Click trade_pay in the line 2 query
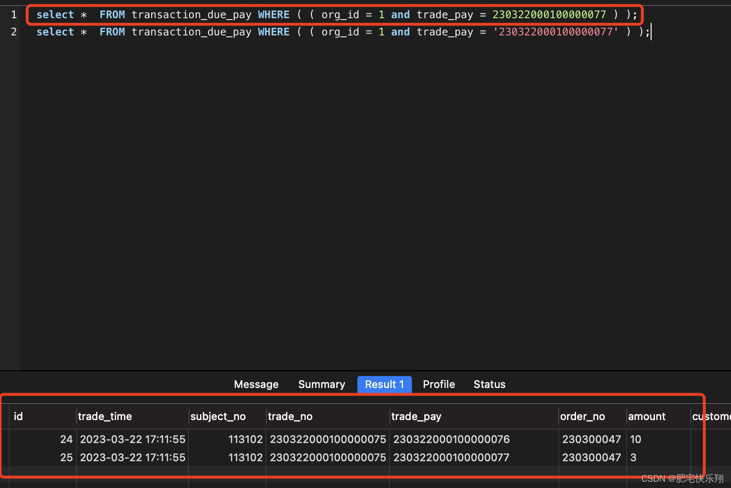 (445, 32)
